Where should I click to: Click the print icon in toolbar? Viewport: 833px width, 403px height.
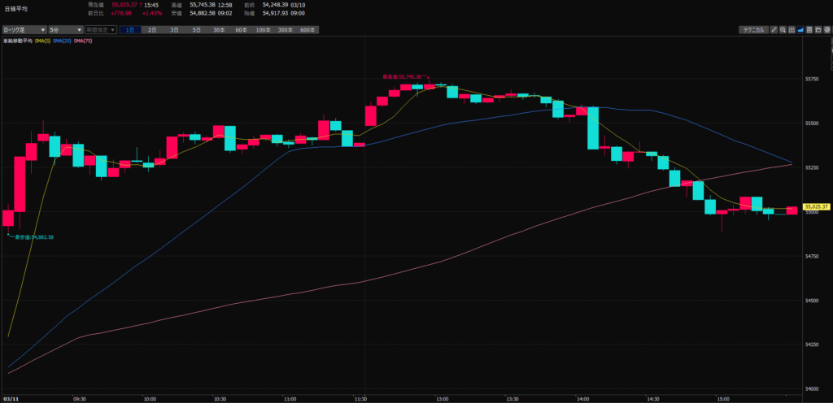pos(826,29)
